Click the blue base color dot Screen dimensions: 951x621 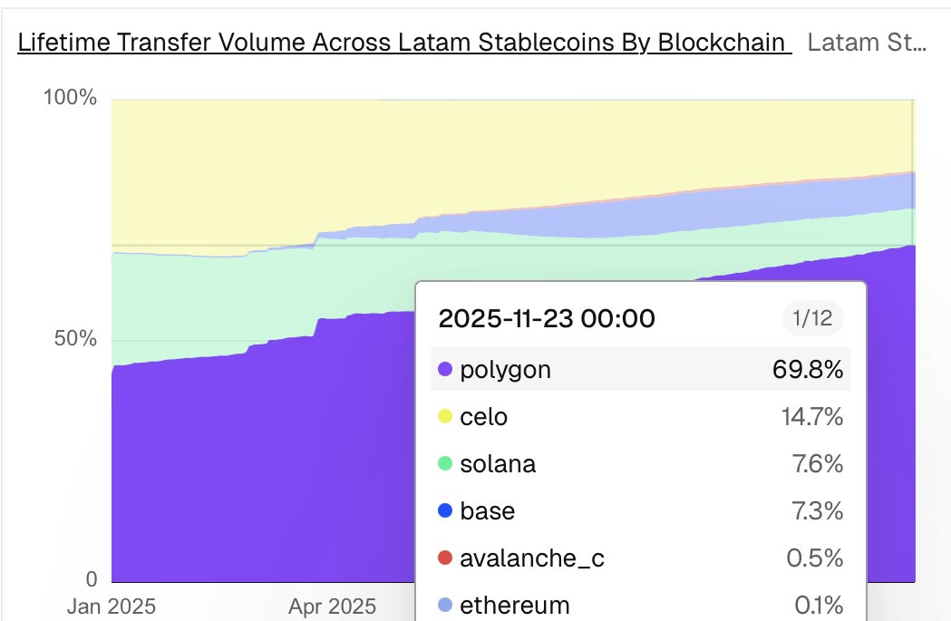(x=445, y=510)
